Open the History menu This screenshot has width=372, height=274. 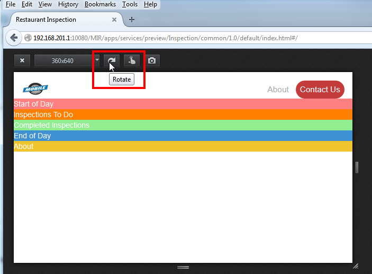[x=68, y=4]
